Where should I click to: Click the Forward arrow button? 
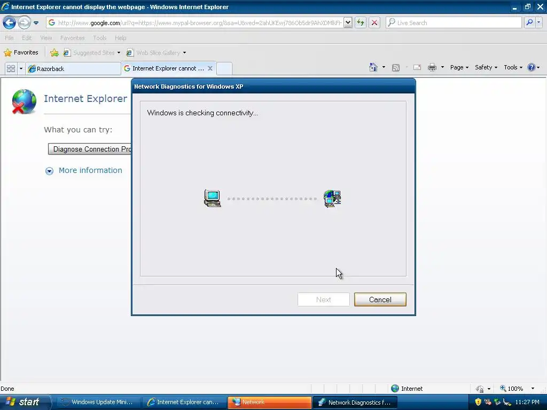[24, 22]
